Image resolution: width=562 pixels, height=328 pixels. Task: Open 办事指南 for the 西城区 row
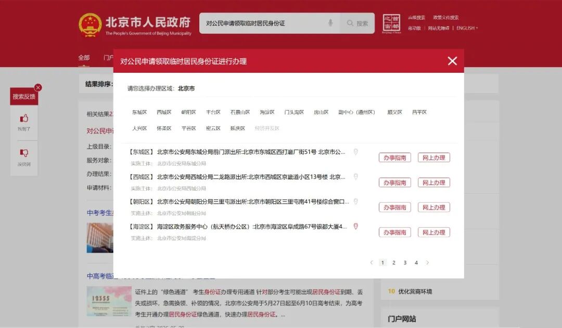click(394, 182)
